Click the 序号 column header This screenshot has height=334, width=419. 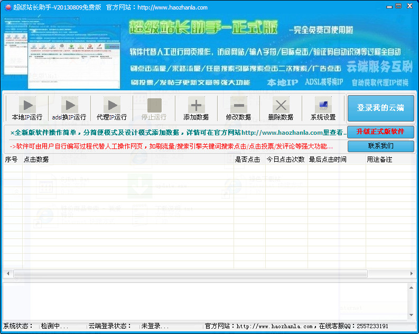tap(13, 160)
